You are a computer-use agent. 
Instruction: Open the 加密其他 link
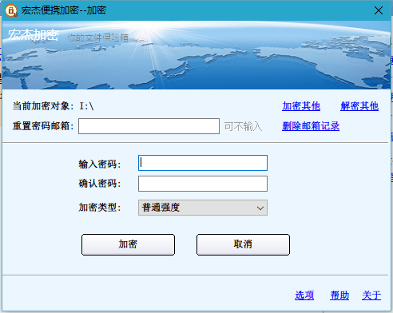[301, 106]
